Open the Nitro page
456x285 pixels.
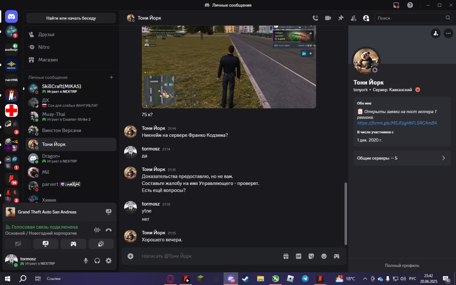(71, 47)
